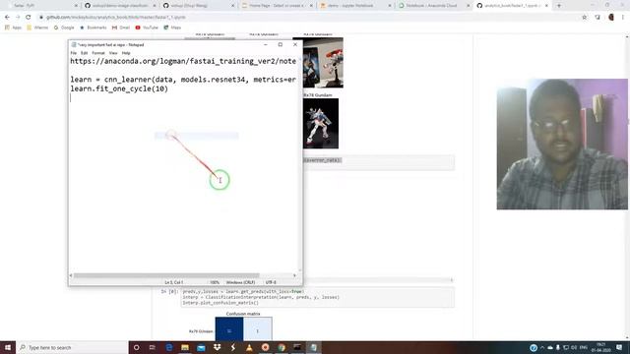The height and width of the screenshot is (354, 630).
Task: Open the Windows Start menu
Action: pyautogui.click(x=8, y=347)
